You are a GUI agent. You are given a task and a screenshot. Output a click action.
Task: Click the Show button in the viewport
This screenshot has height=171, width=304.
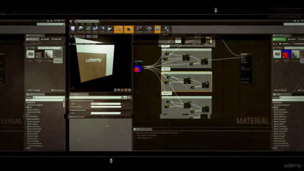pos(95,37)
